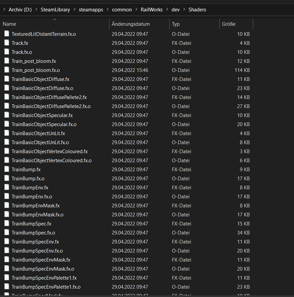Expand the chevron after RailWorks breadcrumb
Image resolution: width=294 pixels, height=297 pixels.
coord(167,9)
